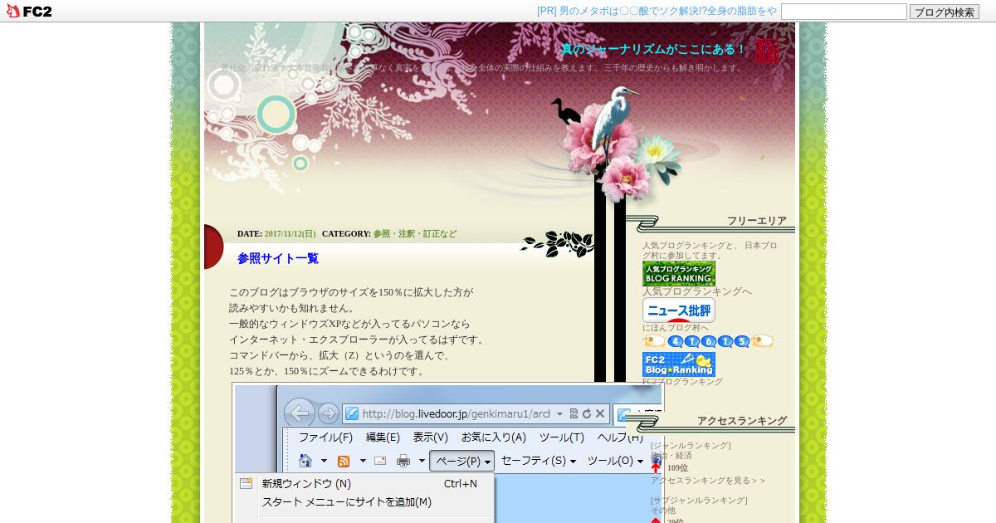The height and width of the screenshot is (523, 996).
Task: Expand the arrow beside the printer icon
Action: pos(422,461)
